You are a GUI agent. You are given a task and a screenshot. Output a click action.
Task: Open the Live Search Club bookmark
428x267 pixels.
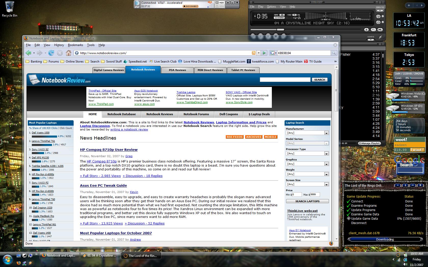click(x=163, y=61)
